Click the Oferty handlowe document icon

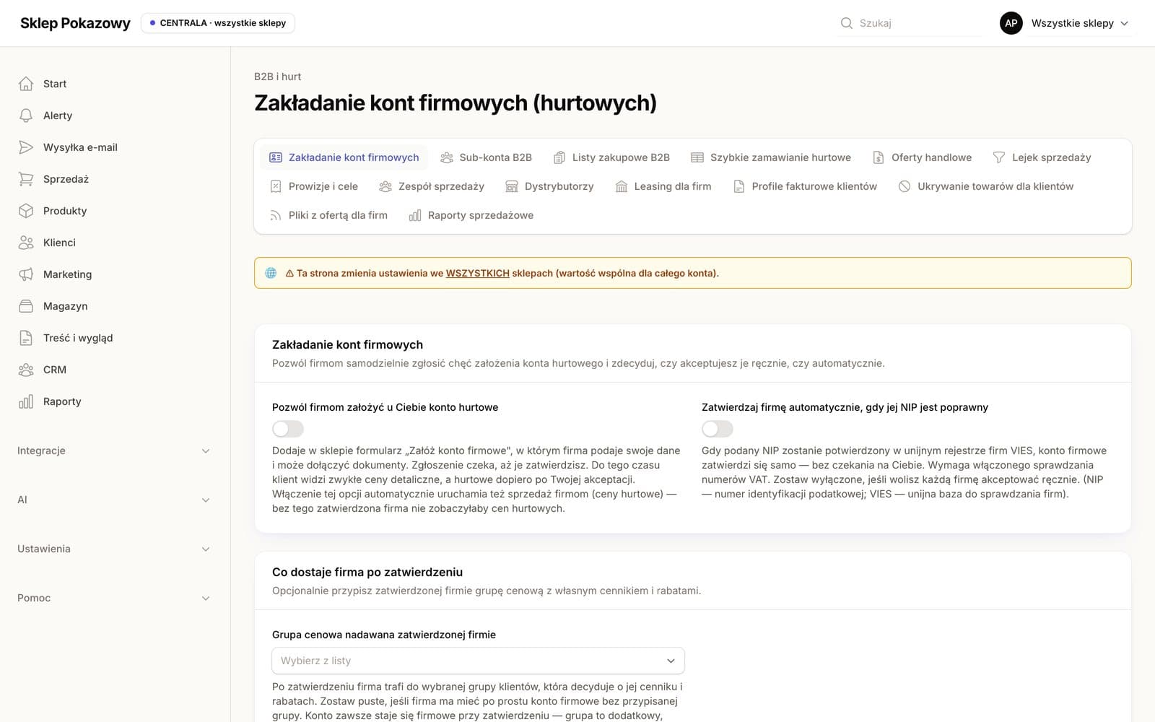[879, 157]
